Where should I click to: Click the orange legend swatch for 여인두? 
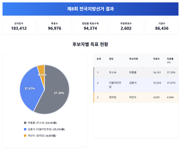pos(25,136)
